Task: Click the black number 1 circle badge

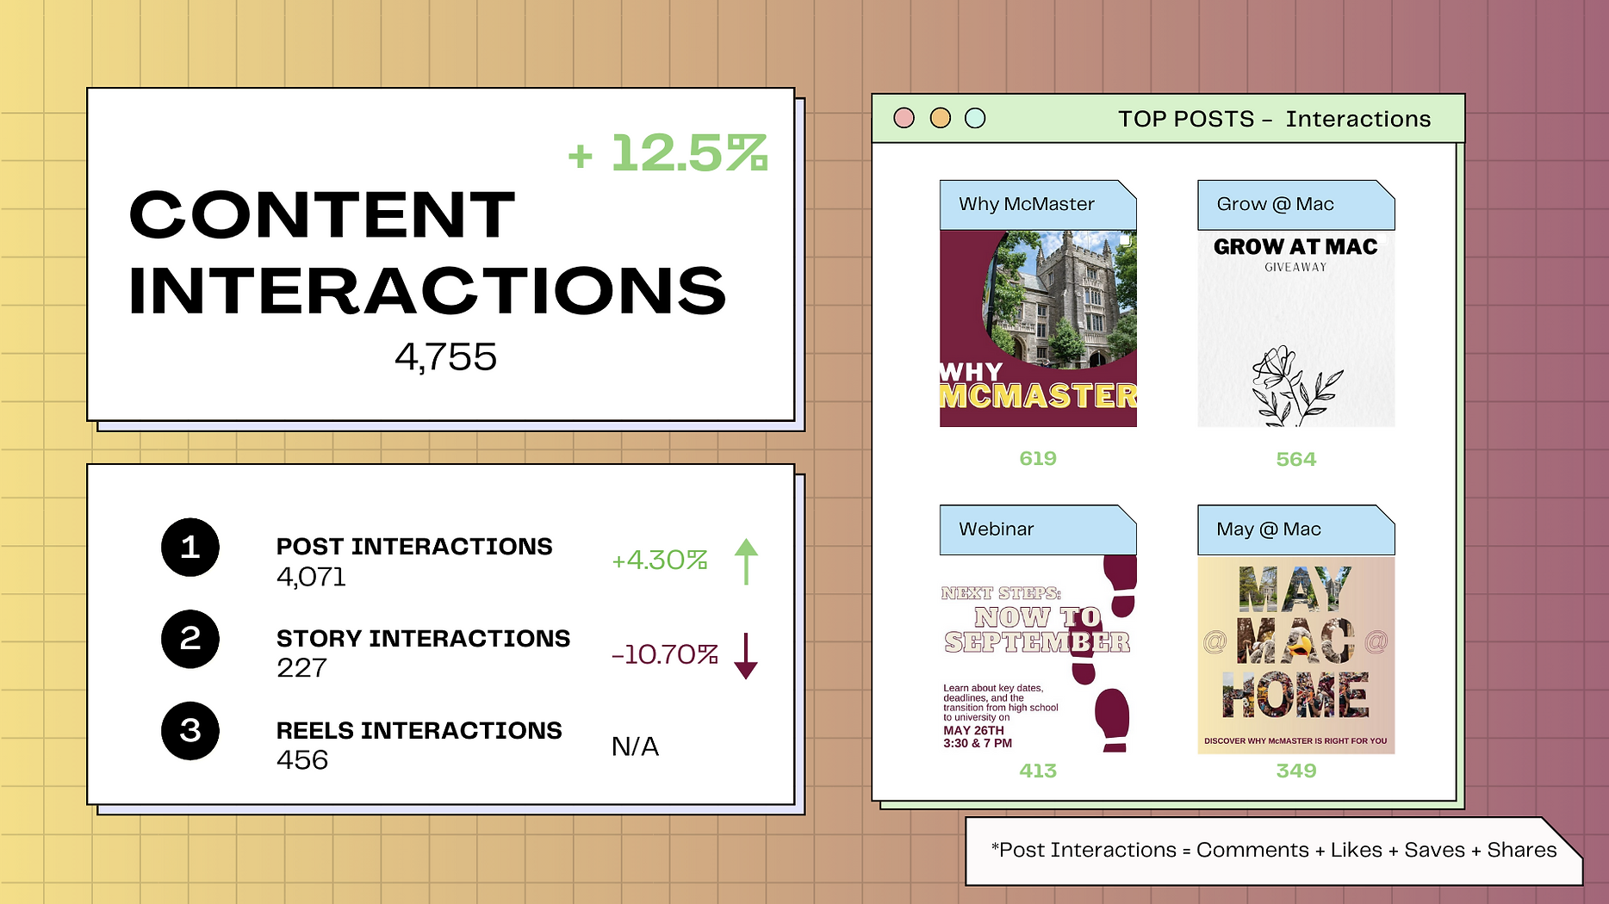Action: [190, 548]
